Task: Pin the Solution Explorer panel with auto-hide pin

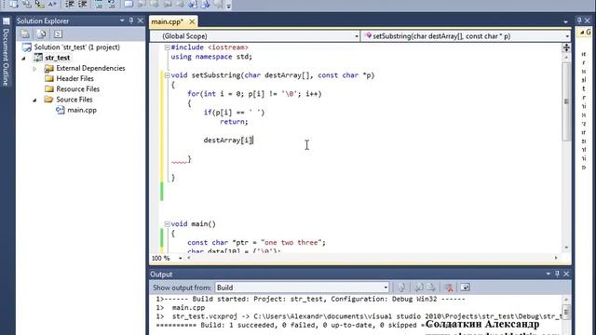Action: (x=131, y=20)
